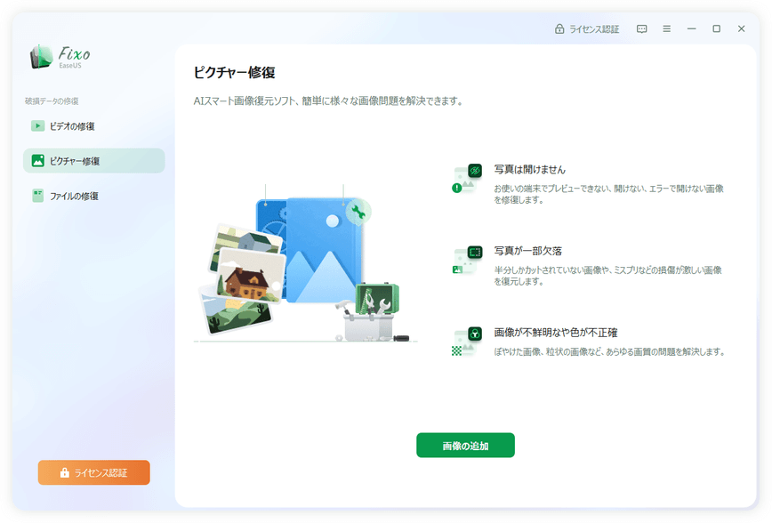Screen dimensions: 772x523
Task: Click the 写真は開けません heading text
Action: [530, 169]
